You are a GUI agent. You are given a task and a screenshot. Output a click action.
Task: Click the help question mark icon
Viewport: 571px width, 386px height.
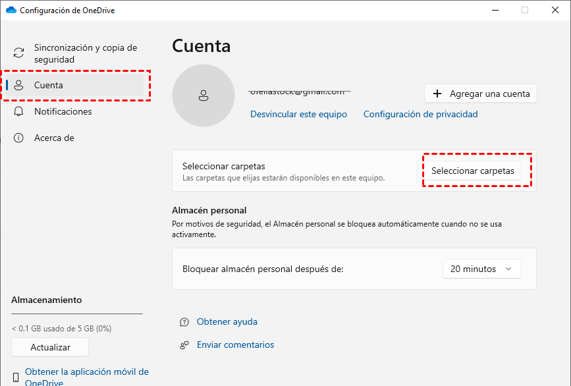184,322
